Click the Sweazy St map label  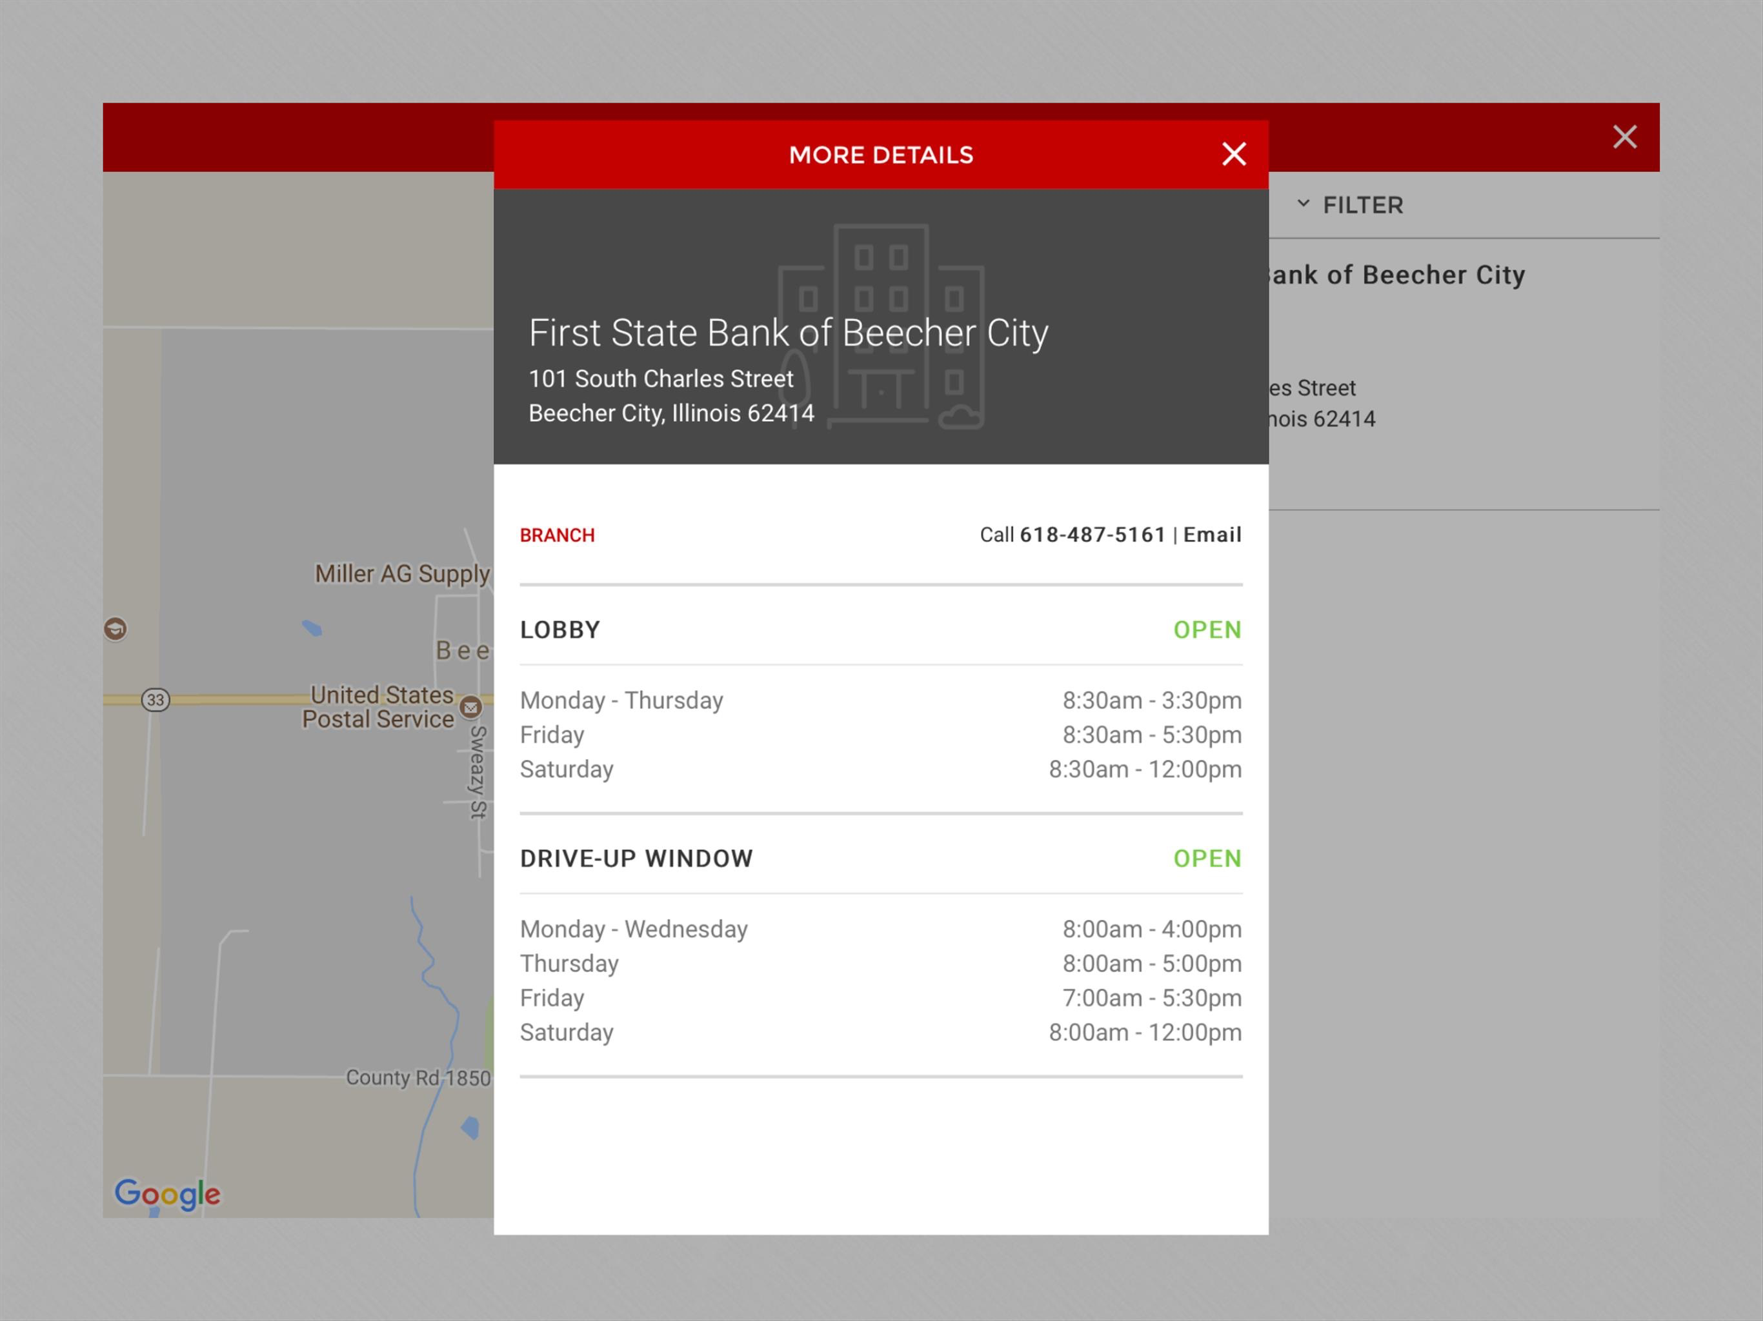478,771
